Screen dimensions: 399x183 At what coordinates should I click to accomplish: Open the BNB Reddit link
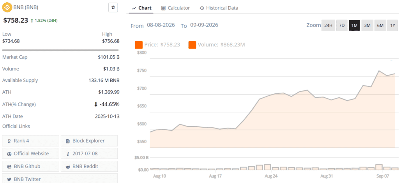tap(89, 167)
